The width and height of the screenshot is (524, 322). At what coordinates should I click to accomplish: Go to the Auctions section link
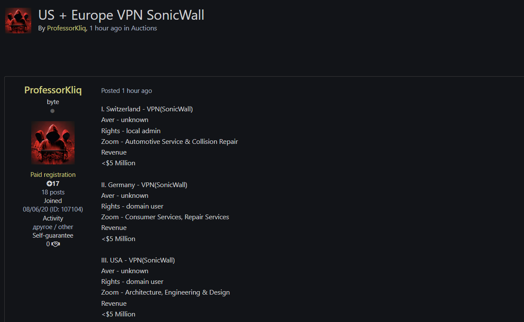coord(144,28)
